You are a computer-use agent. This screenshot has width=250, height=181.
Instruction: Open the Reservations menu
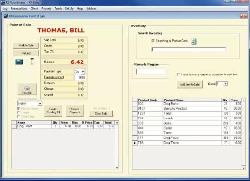pos(19,9)
